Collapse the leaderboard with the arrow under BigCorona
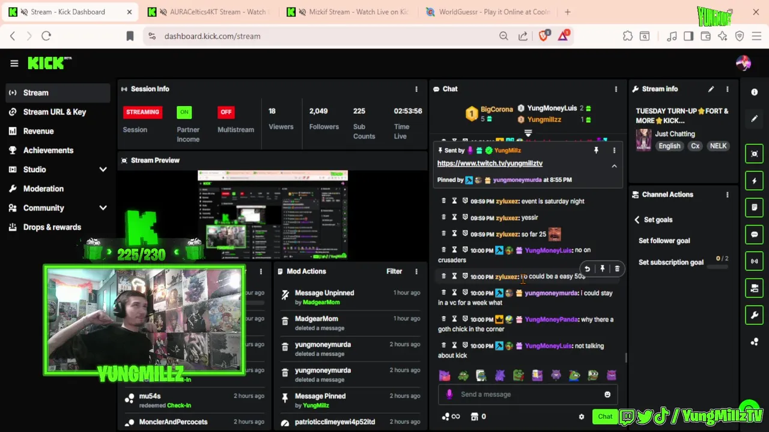Viewport: 769px width, 432px height. tap(528, 133)
